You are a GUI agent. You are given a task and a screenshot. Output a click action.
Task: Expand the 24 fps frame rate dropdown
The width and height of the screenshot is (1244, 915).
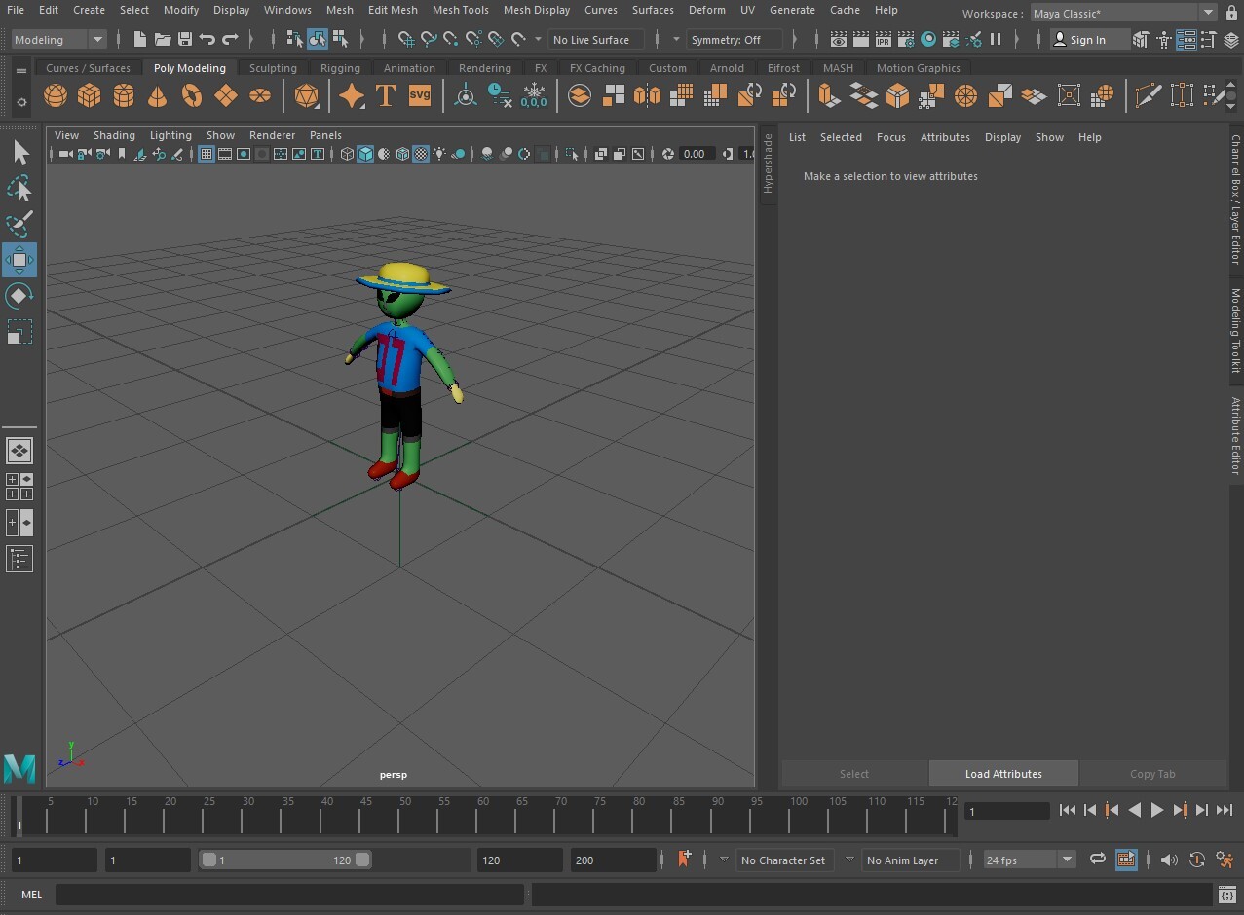click(1067, 860)
